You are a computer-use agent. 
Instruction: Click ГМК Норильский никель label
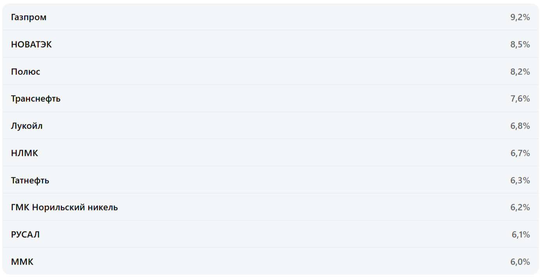point(64,207)
